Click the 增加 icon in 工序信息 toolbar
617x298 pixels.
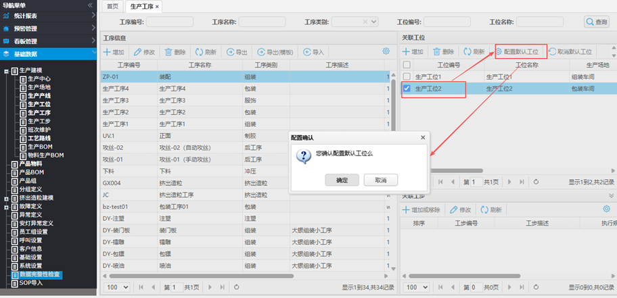point(107,52)
